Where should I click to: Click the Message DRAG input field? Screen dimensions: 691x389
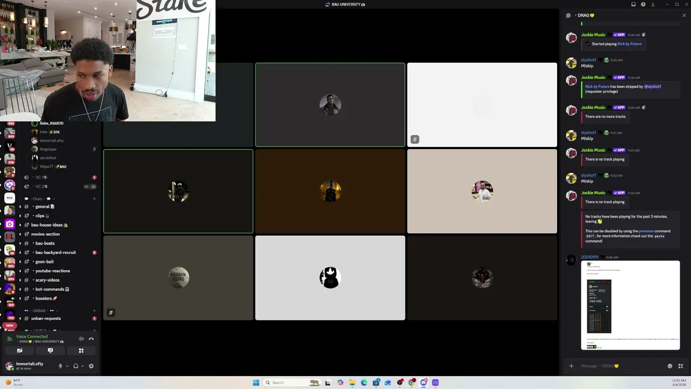coord(621,366)
